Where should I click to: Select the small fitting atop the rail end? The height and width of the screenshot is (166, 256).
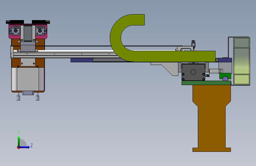pyautogui.click(x=193, y=43)
